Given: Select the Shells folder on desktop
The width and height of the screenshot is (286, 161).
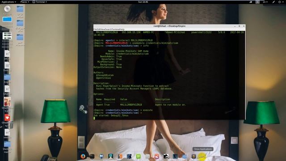Looking at the screenshot, I should pyautogui.click(x=7, y=144).
